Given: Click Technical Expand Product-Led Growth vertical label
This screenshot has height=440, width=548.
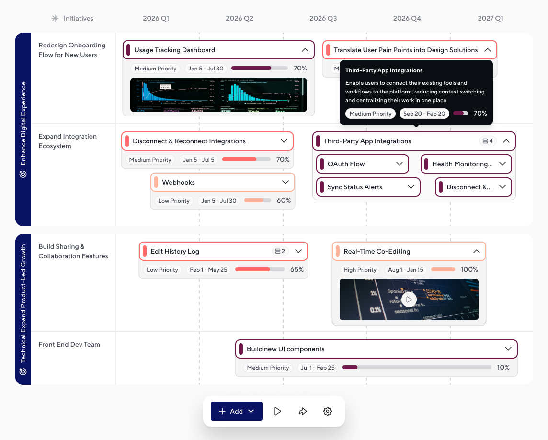Looking at the screenshot, I should click(23, 303).
